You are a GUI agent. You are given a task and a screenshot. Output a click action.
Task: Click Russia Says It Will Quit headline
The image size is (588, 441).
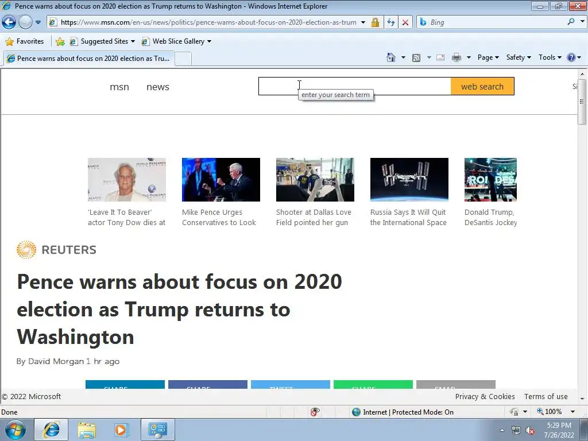[408, 218]
